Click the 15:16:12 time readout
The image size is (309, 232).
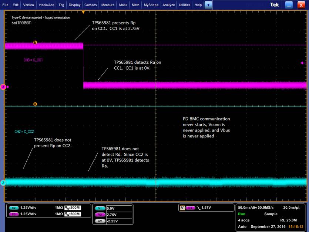pyautogui.click(x=296, y=227)
